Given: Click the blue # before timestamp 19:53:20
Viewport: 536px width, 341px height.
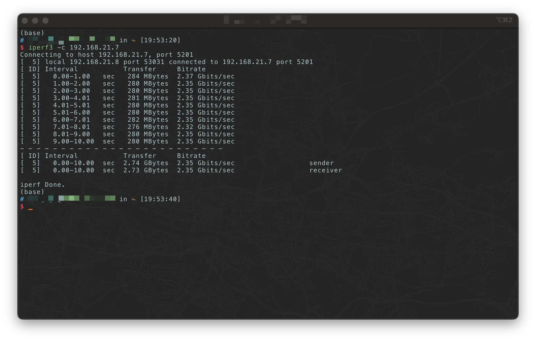Looking at the screenshot, I should (22, 40).
